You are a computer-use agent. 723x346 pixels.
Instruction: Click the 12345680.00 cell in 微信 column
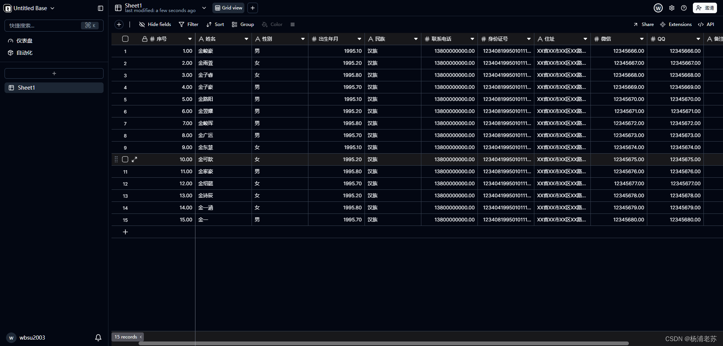click(x=619, y=220)
